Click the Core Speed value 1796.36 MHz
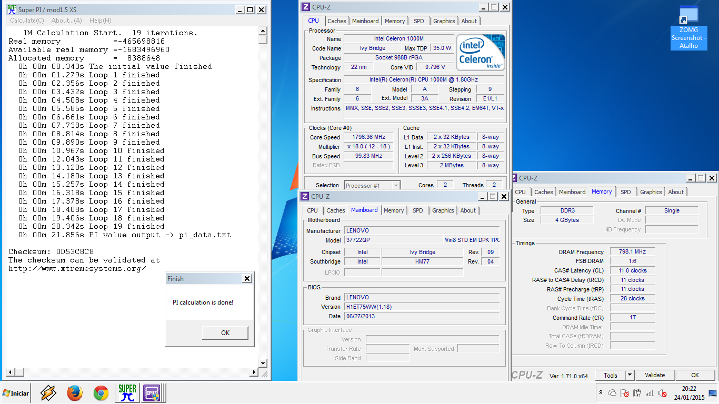This screenshot has width=719, height=404. [369, 137]
